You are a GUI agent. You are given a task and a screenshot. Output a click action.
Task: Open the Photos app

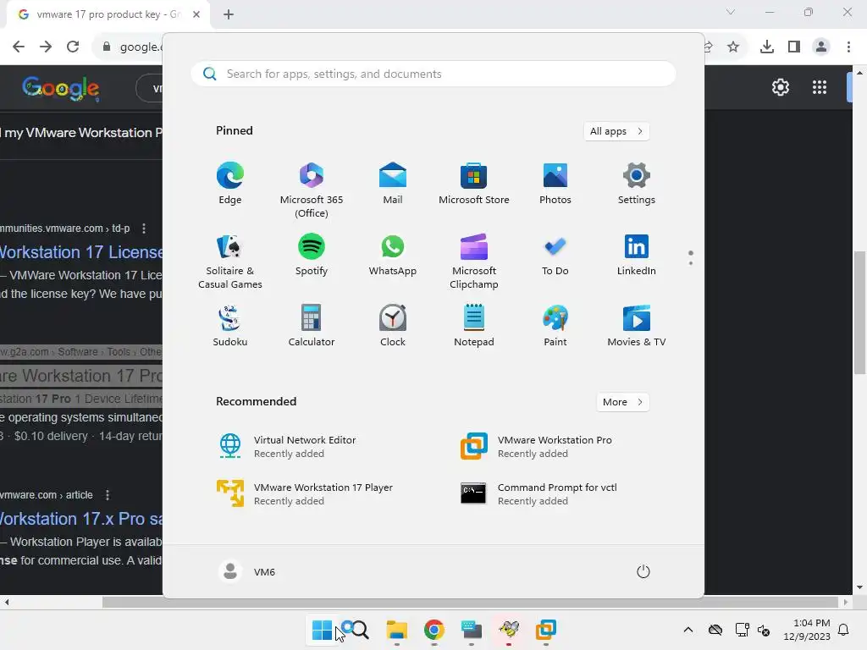coord(555,184)
